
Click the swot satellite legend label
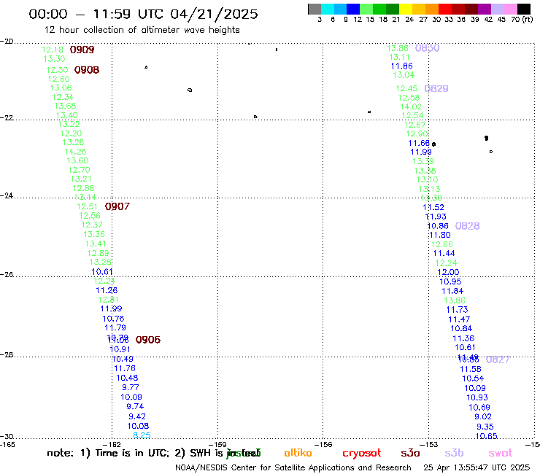[501, 454]
